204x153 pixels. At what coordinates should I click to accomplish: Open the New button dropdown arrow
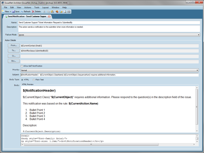[10, 11]
